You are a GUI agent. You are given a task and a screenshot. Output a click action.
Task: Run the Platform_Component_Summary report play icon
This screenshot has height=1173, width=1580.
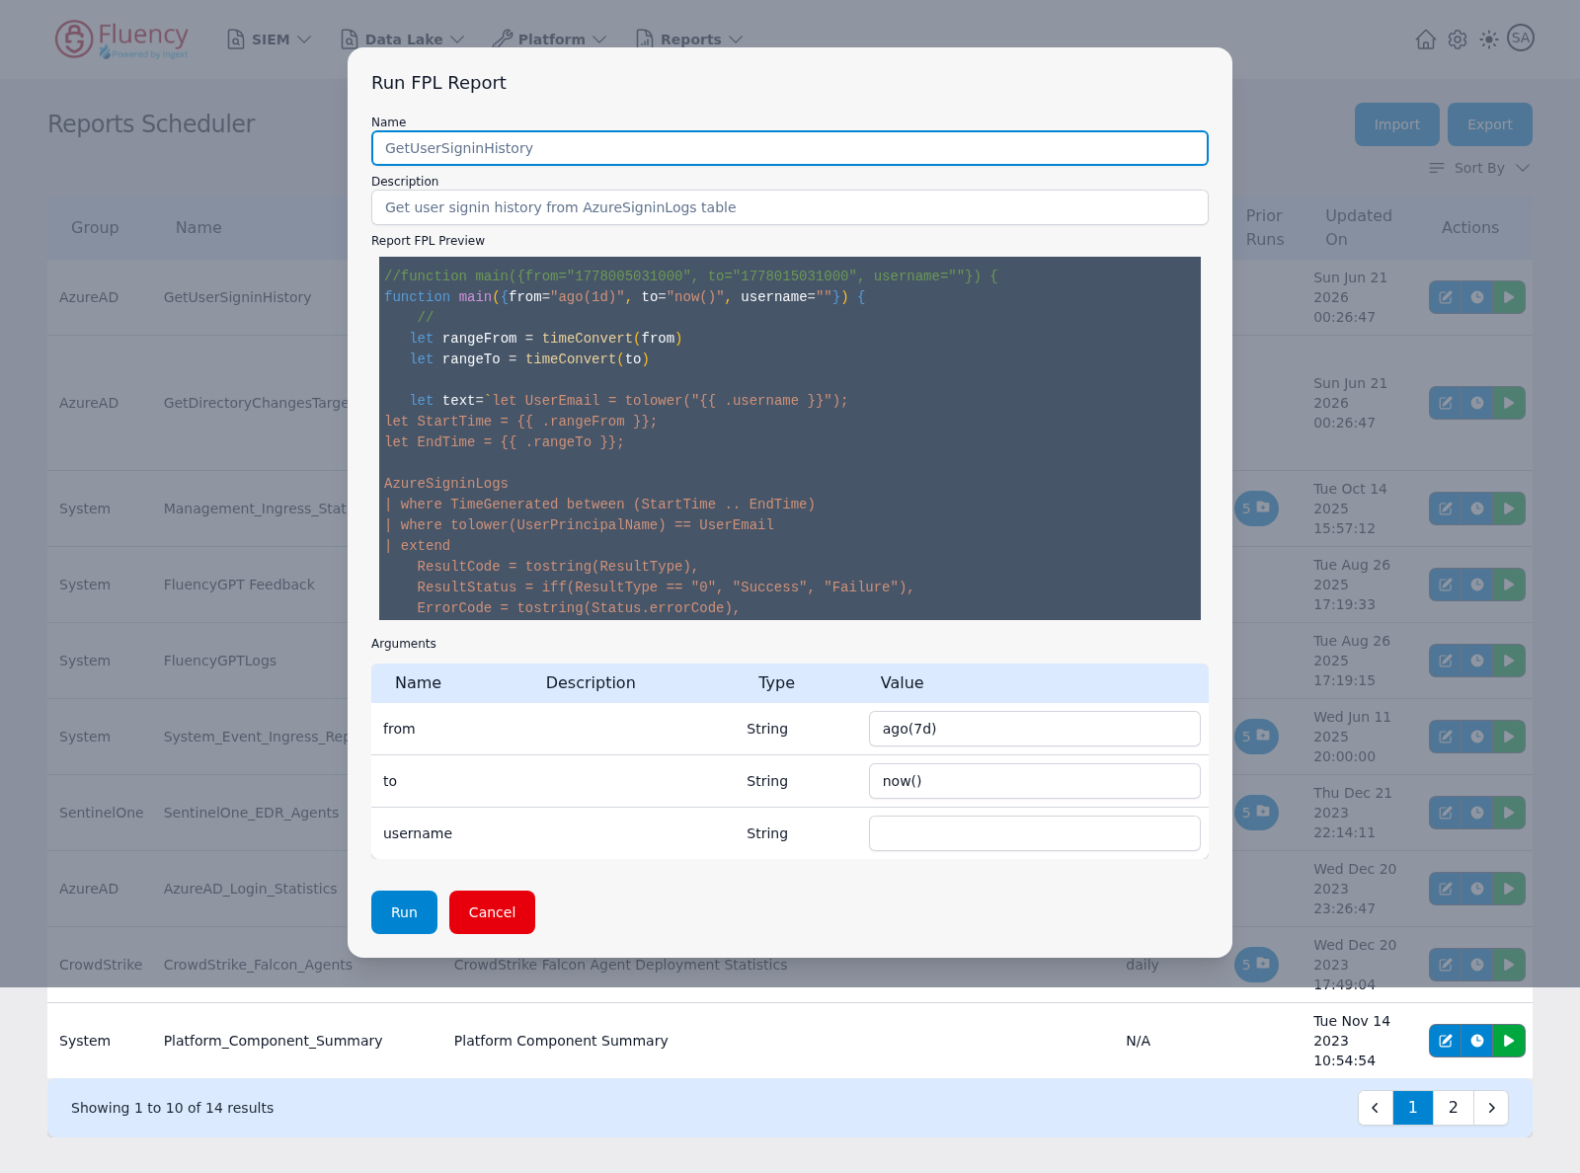click(1509, 1041)
